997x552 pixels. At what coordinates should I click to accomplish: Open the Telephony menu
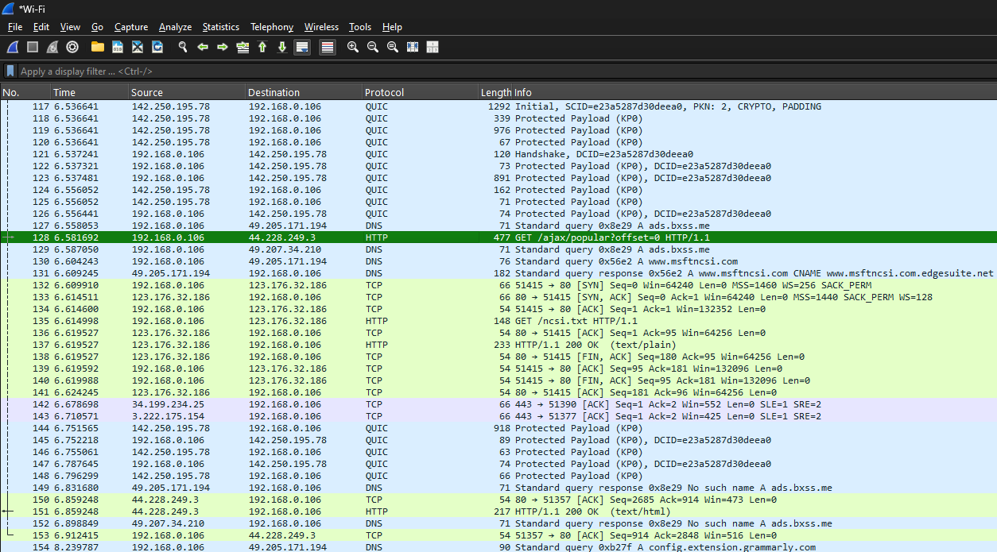[x=272, y=27]
